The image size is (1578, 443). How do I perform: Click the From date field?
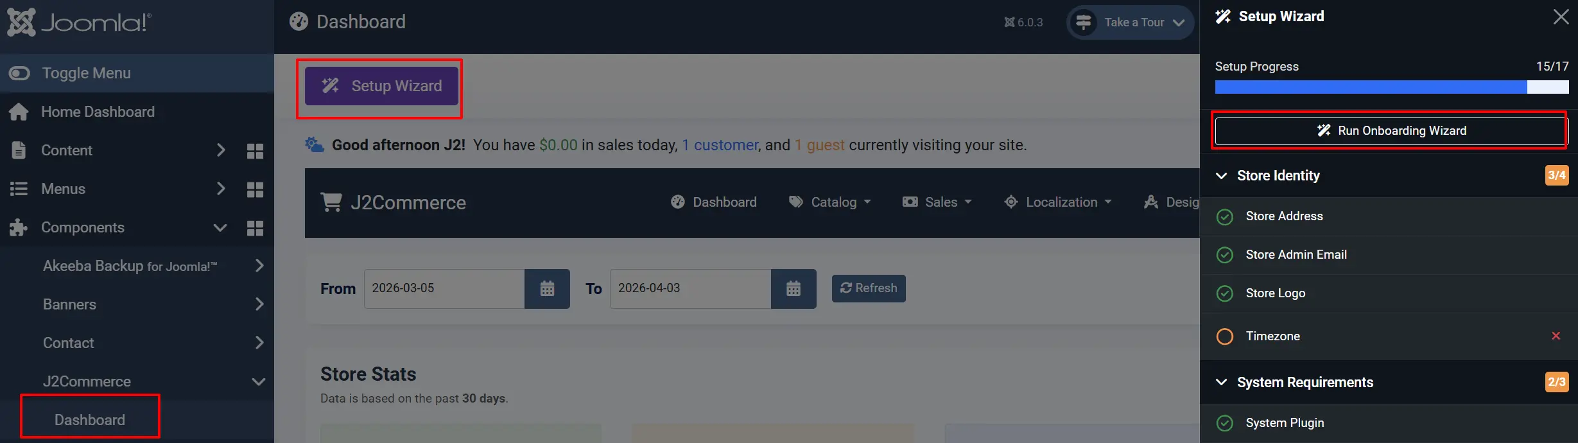444,289
